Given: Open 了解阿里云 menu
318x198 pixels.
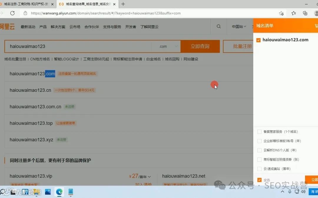Looking at the screenshot, I should pyautogui.click(x=149, y=27).
